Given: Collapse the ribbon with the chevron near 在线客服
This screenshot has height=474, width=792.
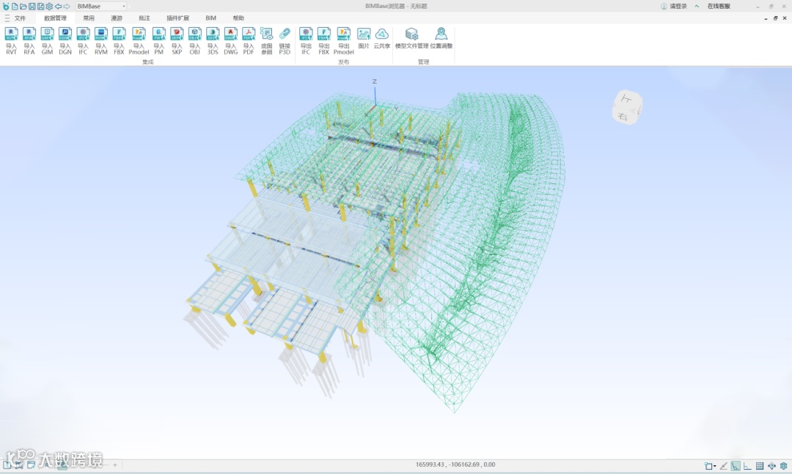Looking at the screenshot, I should (697, 6).
